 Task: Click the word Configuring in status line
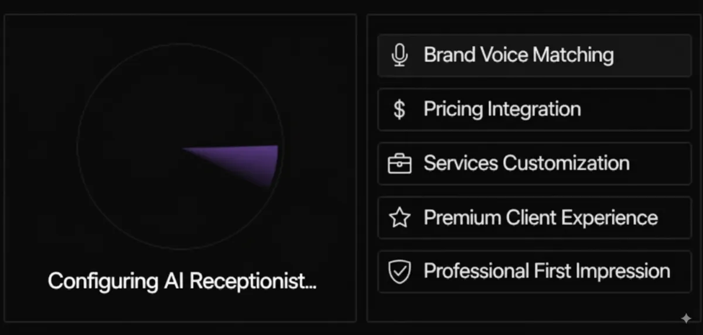point(103,282)
